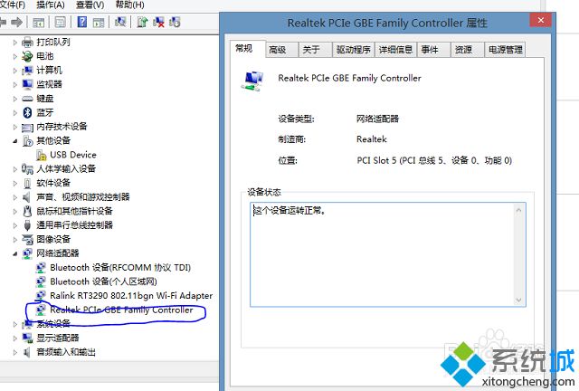Screen dimensions: 579x391
Task: Click the display adapter icon beside 显示适配器
Action: [27, 338]
